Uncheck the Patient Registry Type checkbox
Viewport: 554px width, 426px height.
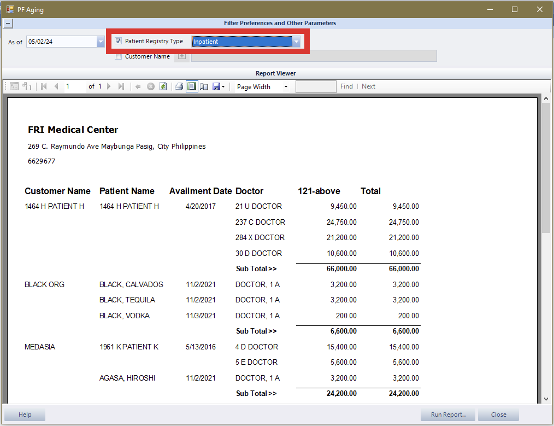(119, 41)
